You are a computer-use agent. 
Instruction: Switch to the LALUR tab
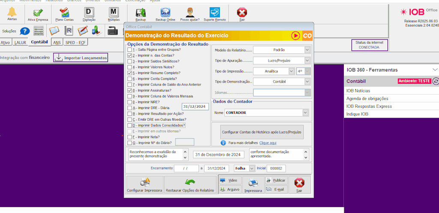coord(20,42)
